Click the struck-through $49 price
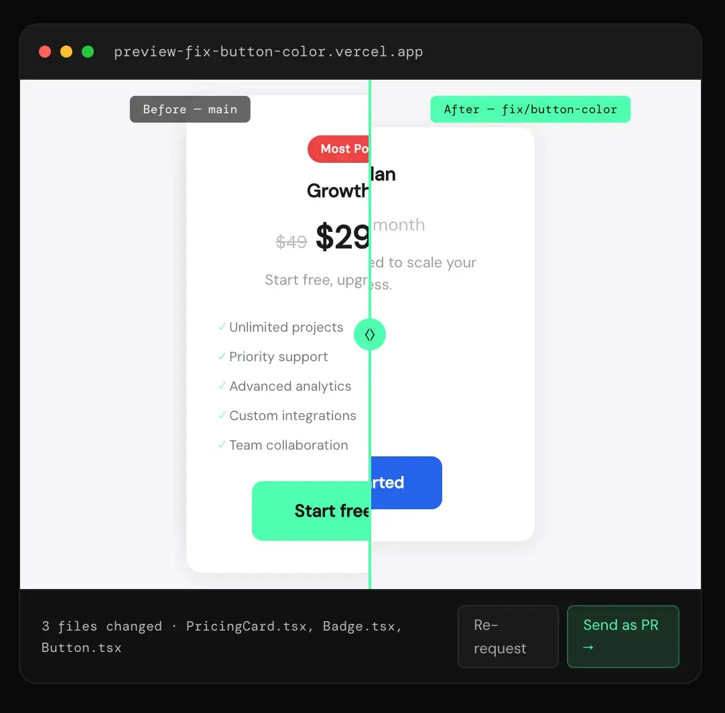The image size is (725, 713). point(291,241)
